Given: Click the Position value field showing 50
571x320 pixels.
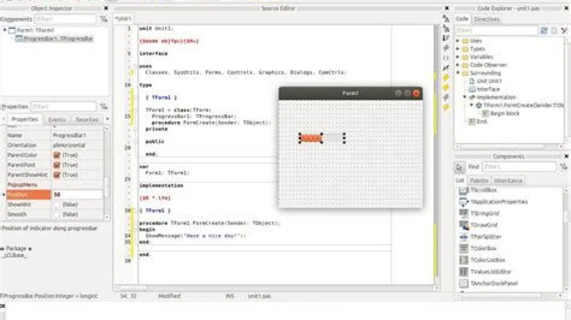Looking at the screenshot, I should [76, 195].
